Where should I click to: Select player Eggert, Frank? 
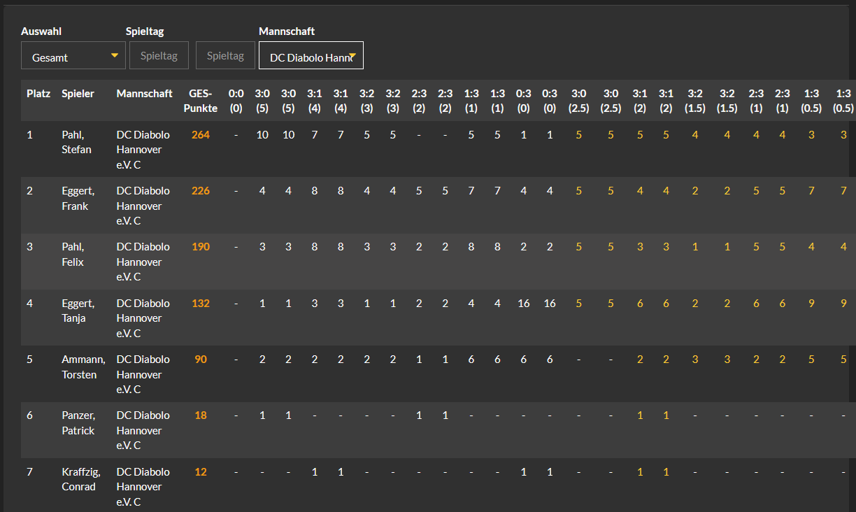click(78, 199)
